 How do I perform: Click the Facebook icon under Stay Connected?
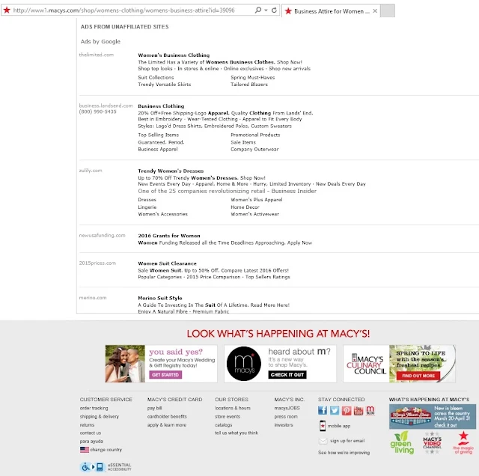tap(323, 410)
